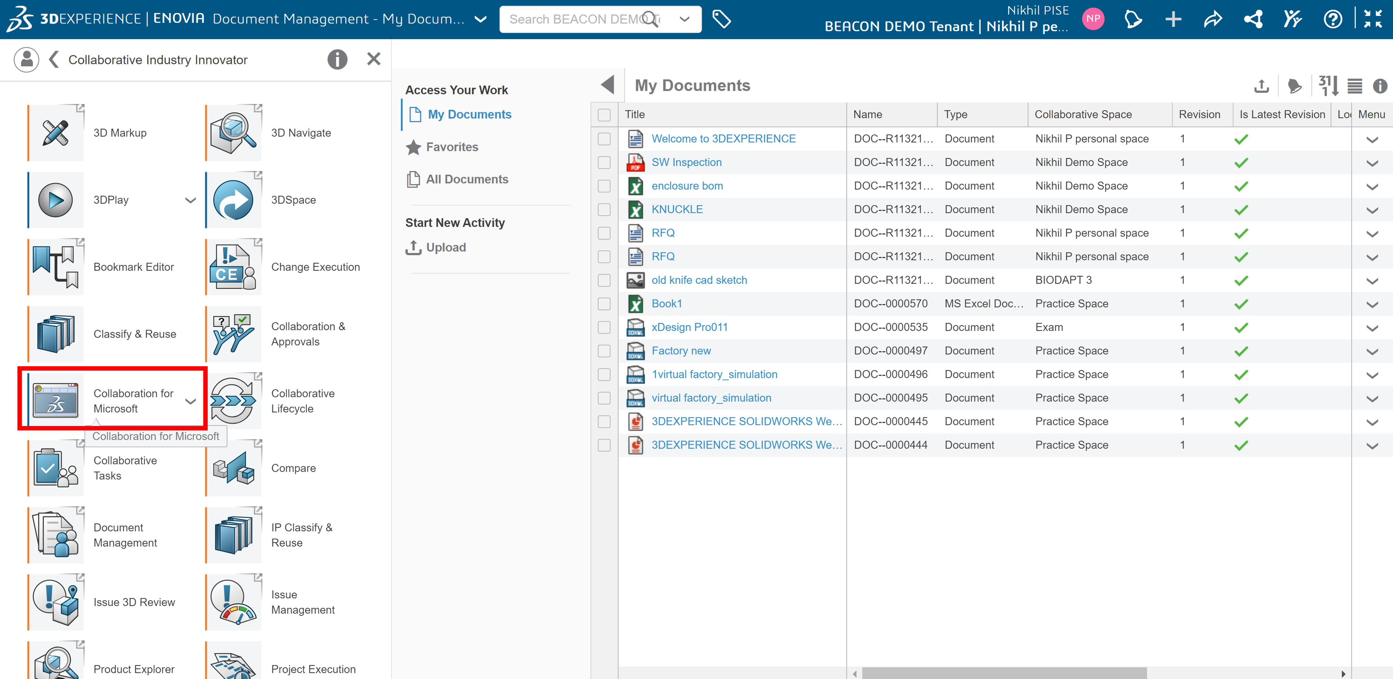Open the SW Inspection document link
This screenshot has width=1393, height=679.
point(686,163)
